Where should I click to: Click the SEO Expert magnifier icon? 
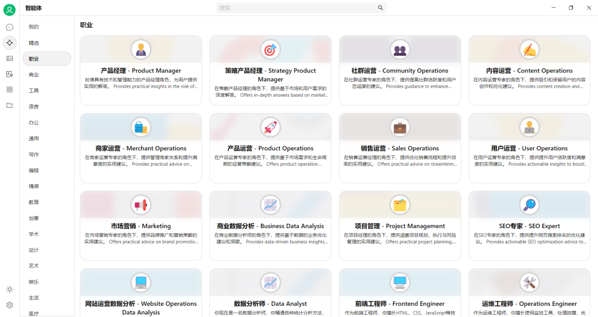[x=529, y=205]
